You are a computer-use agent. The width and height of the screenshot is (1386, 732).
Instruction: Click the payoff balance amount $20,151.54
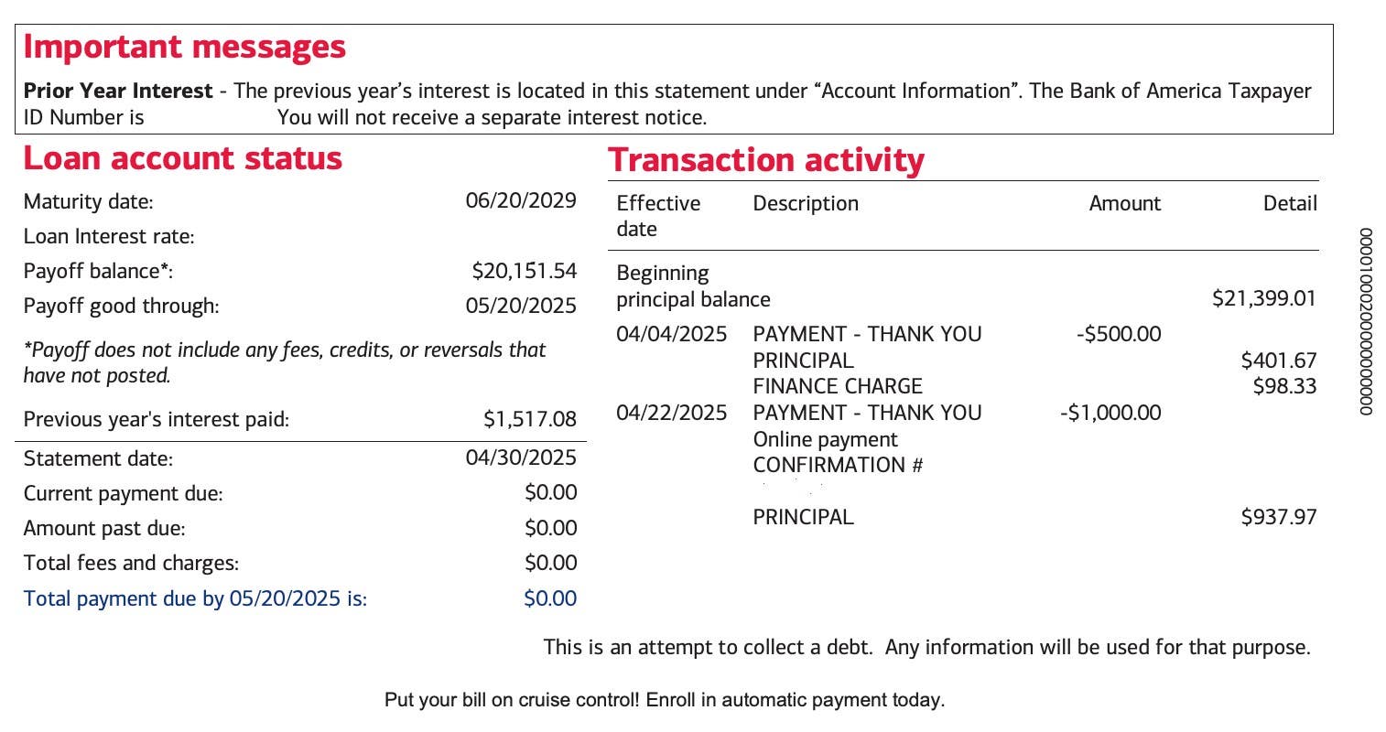coord(524,271)
